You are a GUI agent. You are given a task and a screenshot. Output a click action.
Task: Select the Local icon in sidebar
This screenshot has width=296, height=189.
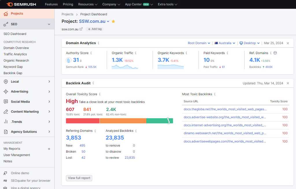[x=6, y=81]
